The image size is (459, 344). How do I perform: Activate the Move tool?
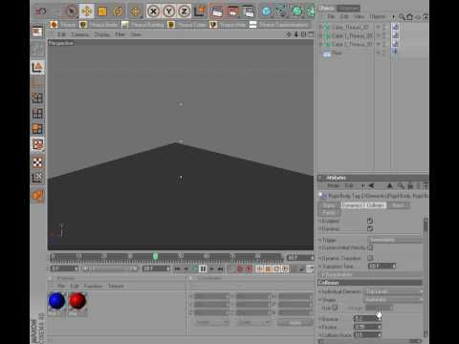pyautogui.click(x=87, y=11)
